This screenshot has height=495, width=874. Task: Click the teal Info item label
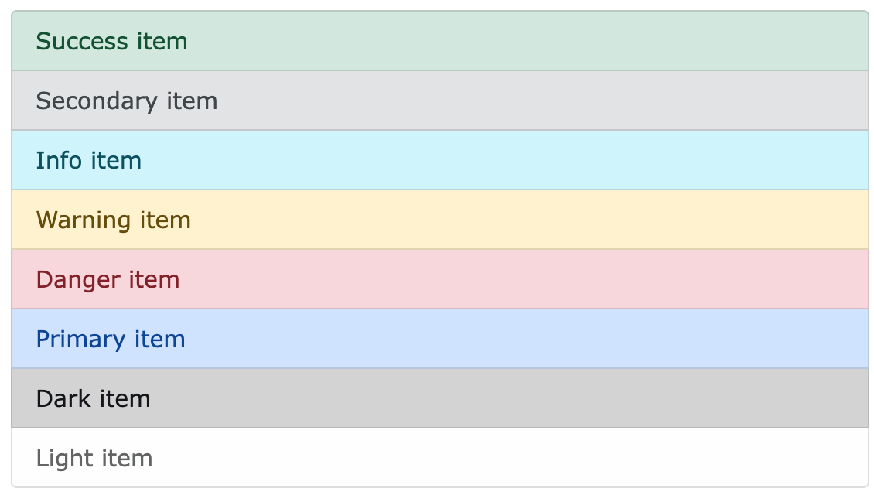[x=87, y=160]
